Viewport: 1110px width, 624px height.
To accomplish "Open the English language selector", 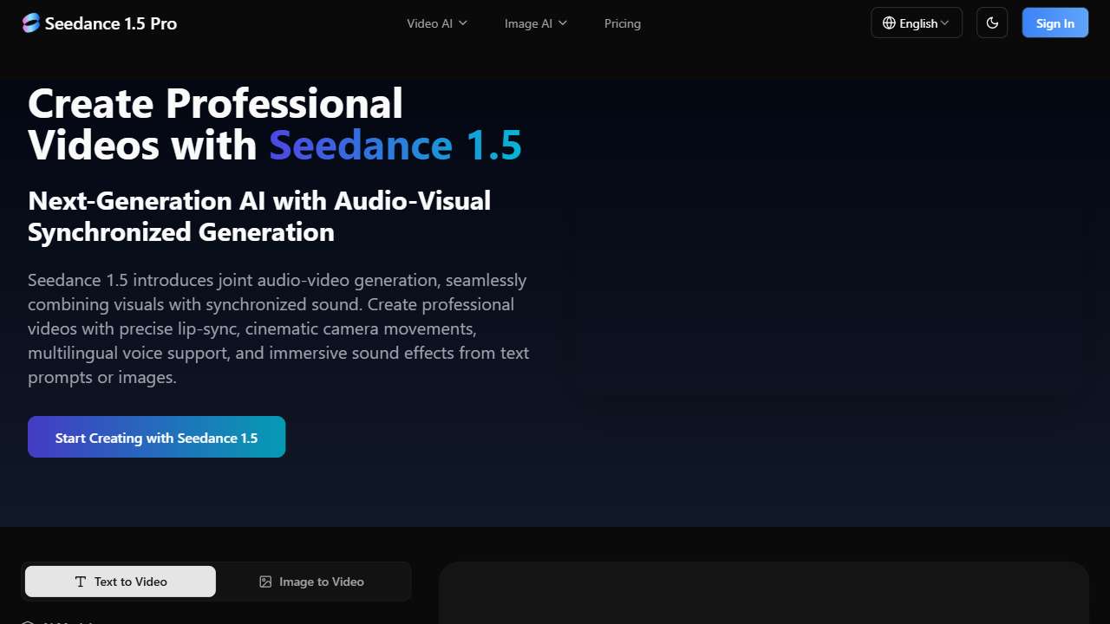I will pyautogui.click(x=917, y=23).
